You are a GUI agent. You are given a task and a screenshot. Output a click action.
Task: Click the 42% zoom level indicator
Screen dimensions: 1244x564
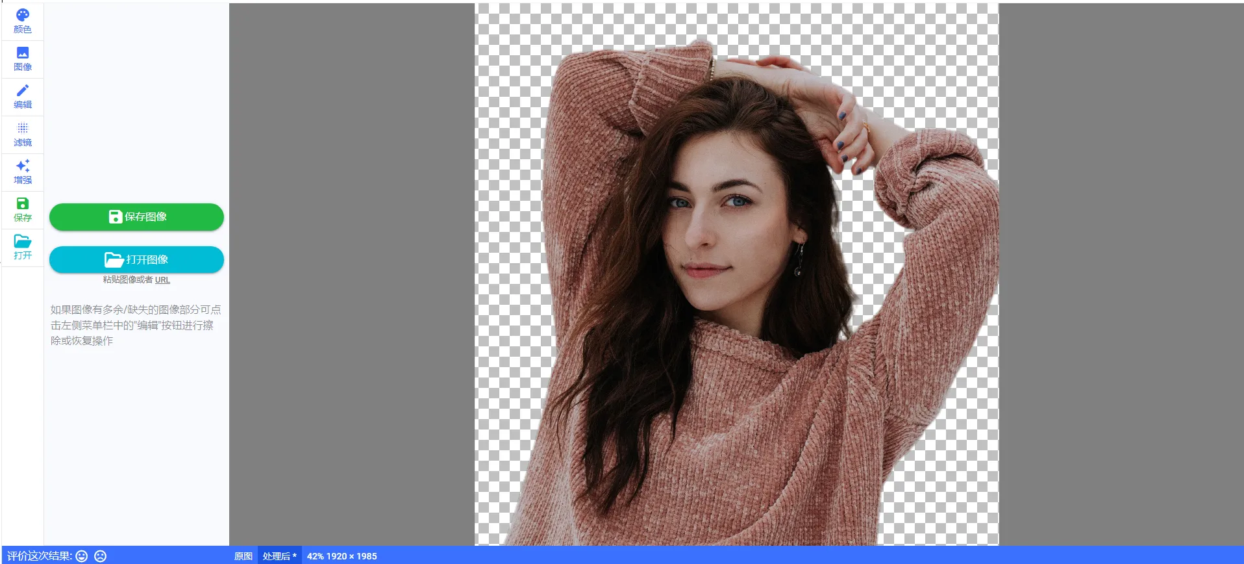coord(315,556)
